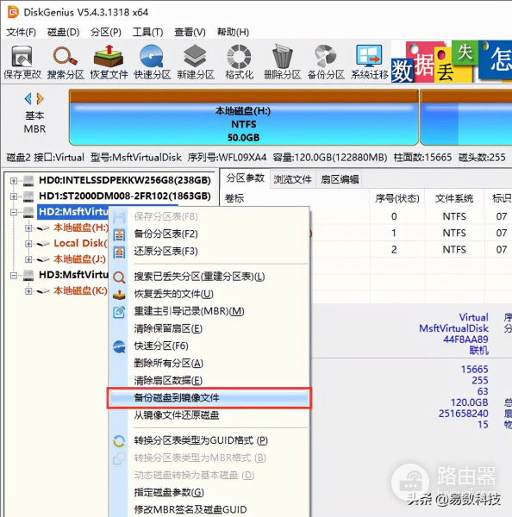The image size is (512, 517).
Task: Open the 分区(P) menu
Action: pos(106,32)
